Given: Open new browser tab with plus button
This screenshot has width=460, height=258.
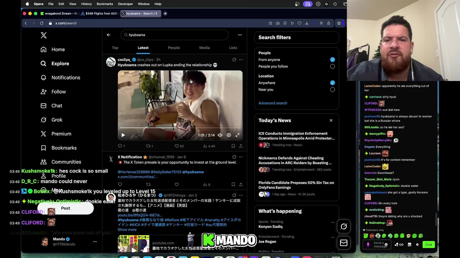Looking at the screenshot, I should pyautogui.click(x=165, y=14).
